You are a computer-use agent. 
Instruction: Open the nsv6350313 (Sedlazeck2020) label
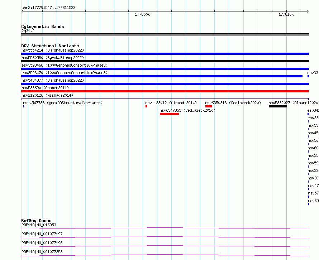coord(233,103)
